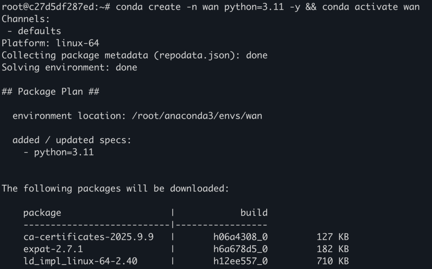
Task: Click the "Solving environment: done" line
Action: [x=69, y=67]
